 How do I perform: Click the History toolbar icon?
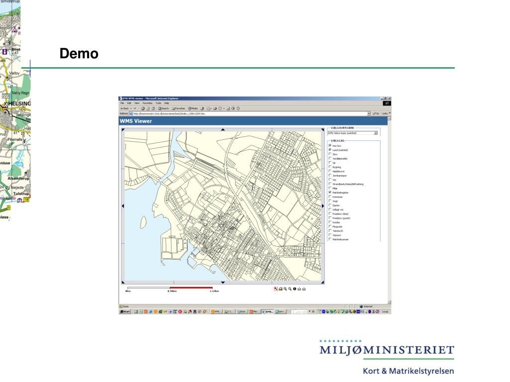[202, 108]
